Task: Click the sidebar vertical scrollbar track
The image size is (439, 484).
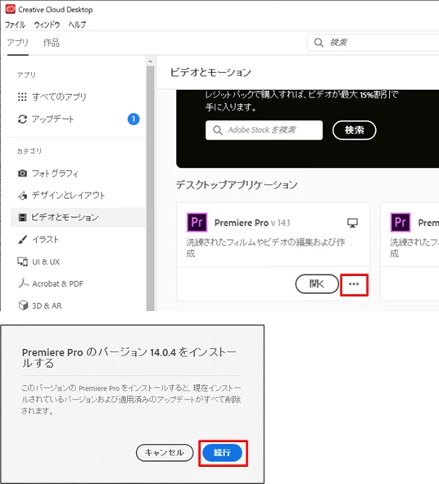Action: 151,188
